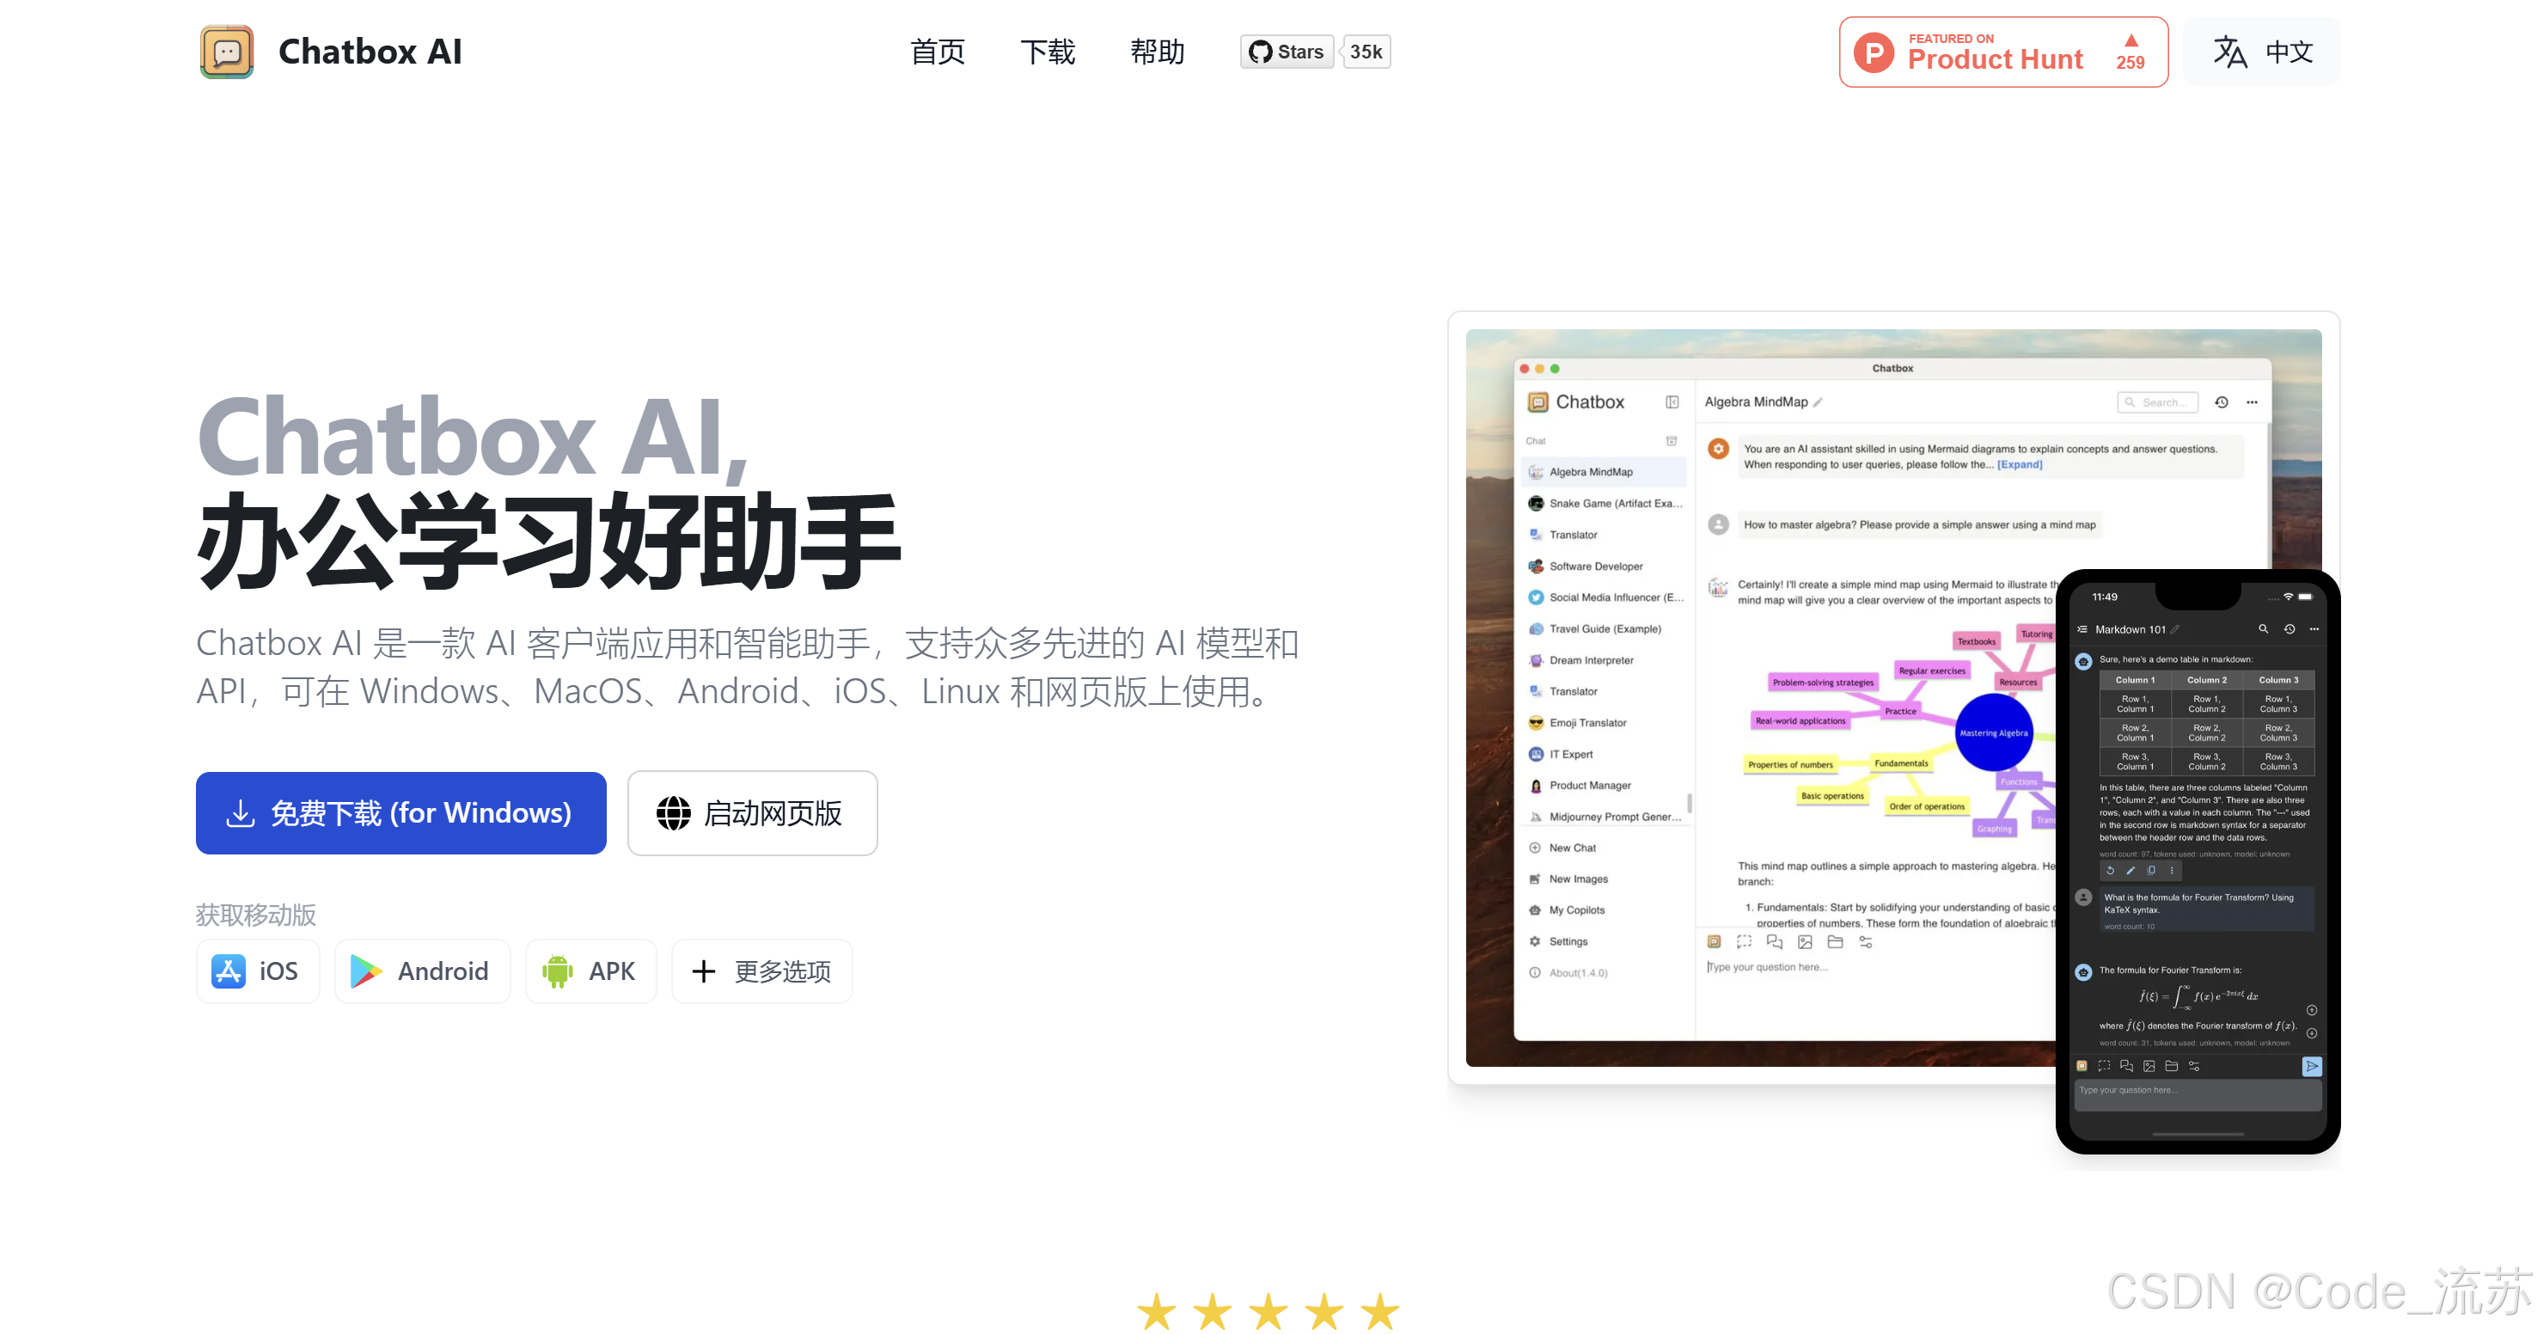Click the edit pencil beside Algebra MindMap title

tap(1818, 402)
